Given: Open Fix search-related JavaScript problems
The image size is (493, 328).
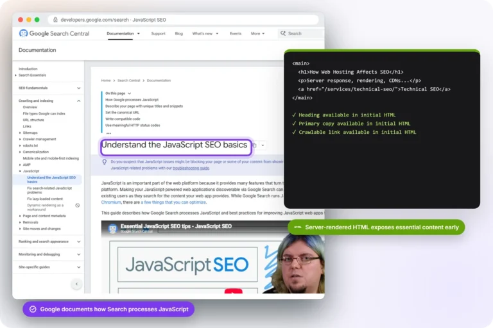Looking at the screenshot, I should [x=49, y=190].
